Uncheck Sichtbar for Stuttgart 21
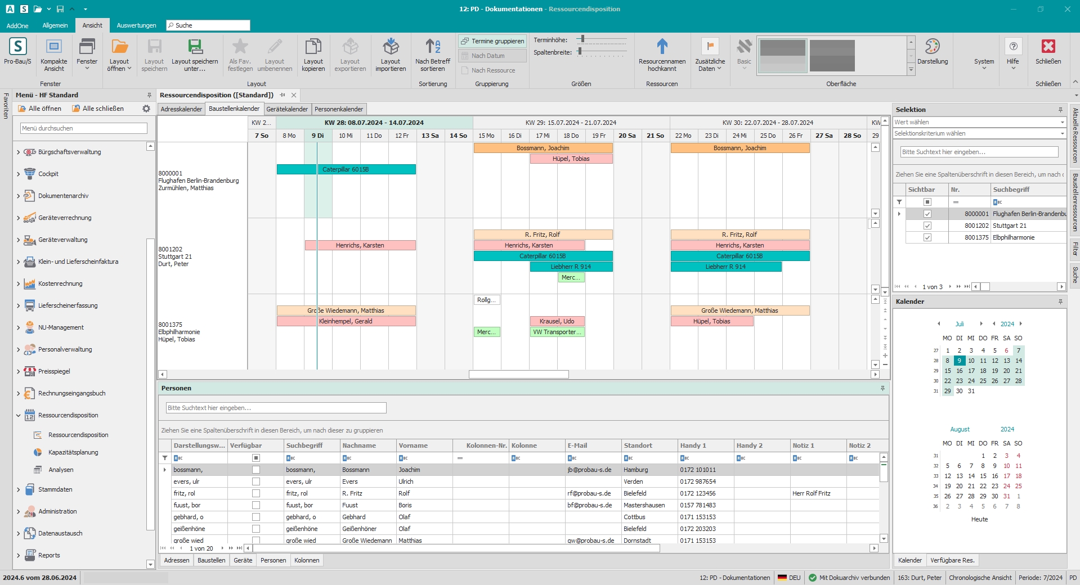The image size is (1080, 585). click(x=927, y=226)
